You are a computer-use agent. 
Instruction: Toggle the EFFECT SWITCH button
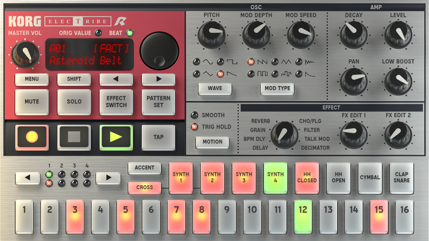pos(116,102)
